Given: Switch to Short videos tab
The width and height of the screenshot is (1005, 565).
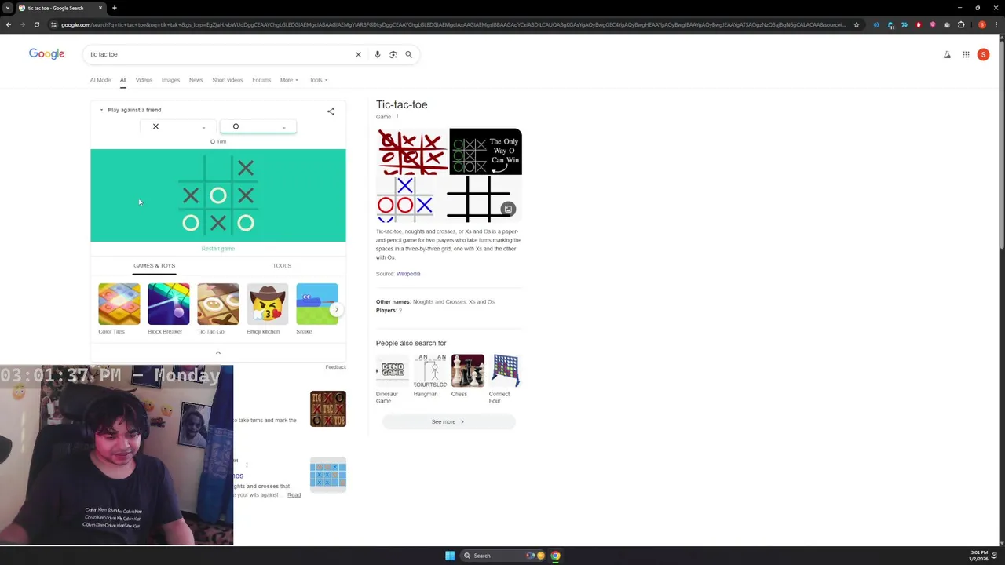Looking at the screenshot, I should pyautogui.click(x=228, y=80).
